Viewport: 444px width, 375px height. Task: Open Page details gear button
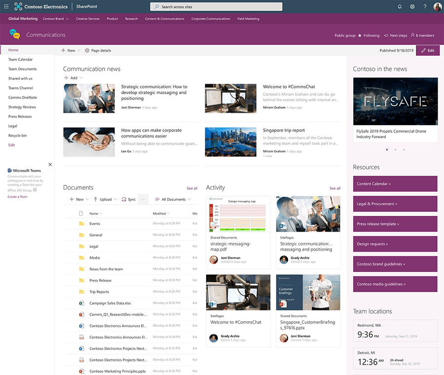coord(98,50)
